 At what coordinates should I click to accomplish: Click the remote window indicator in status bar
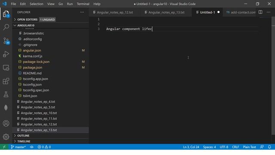click(4, 147)
